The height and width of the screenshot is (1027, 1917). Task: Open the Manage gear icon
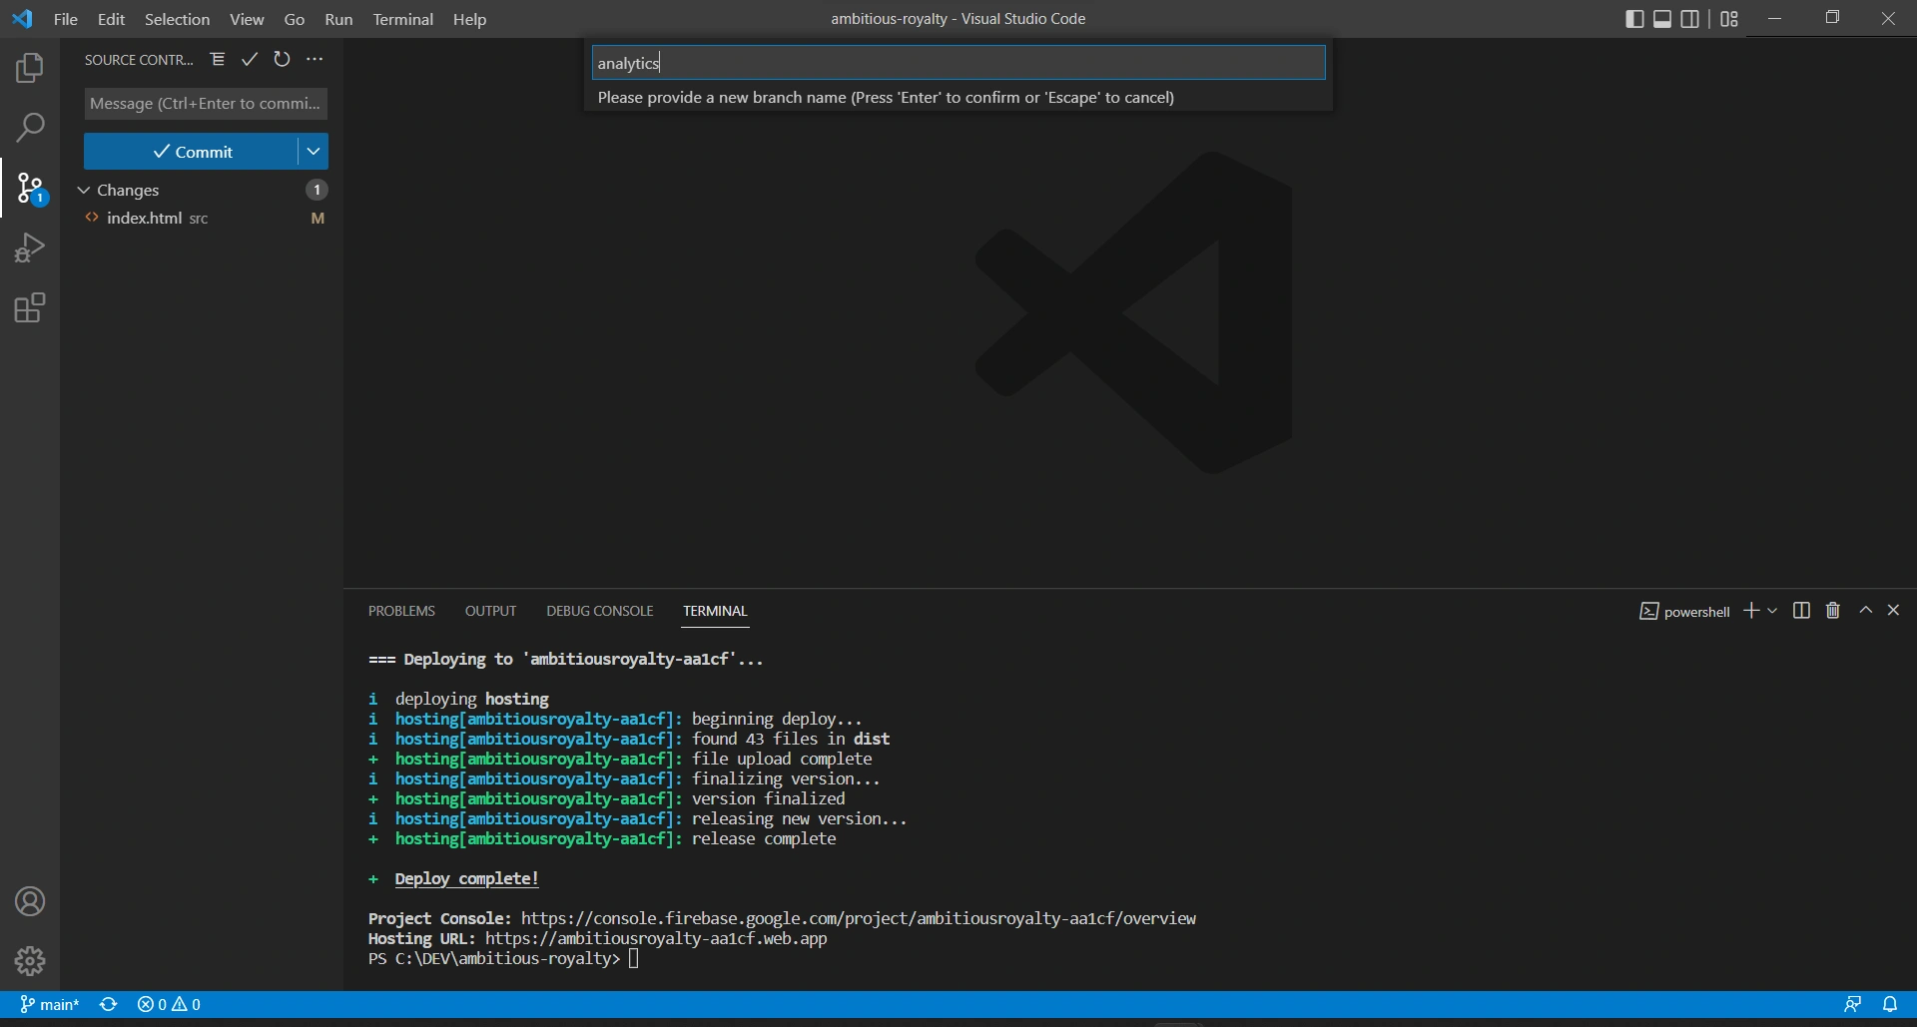coord(30,961)
